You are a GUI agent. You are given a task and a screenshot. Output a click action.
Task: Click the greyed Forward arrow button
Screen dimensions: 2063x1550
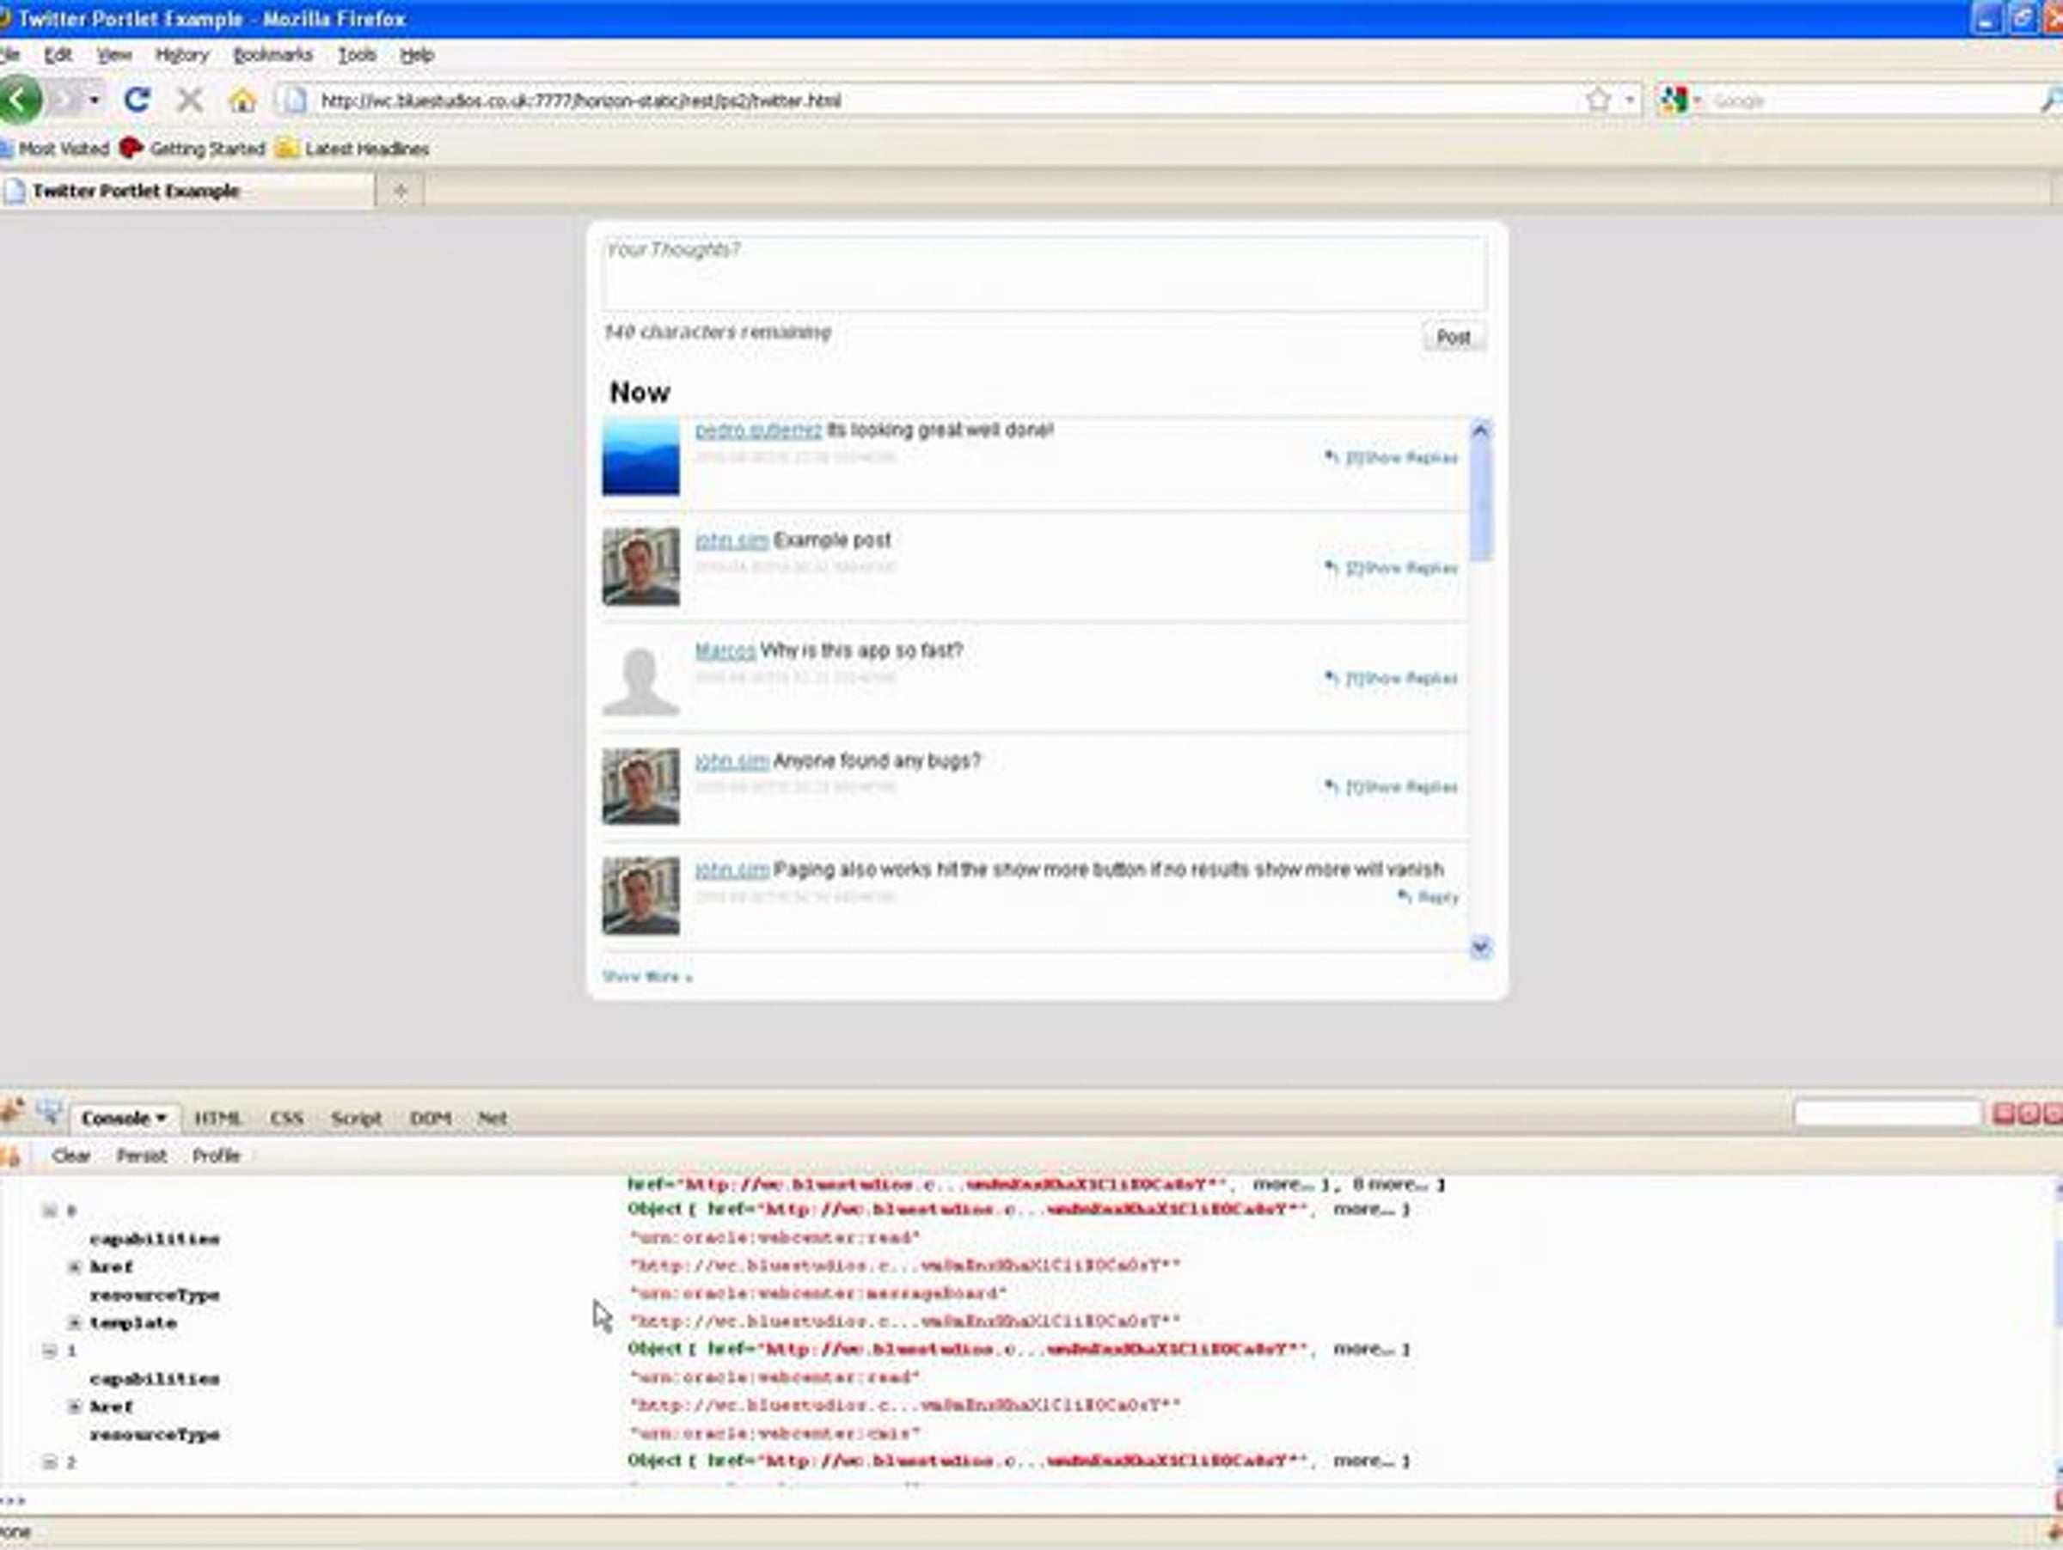coord(65,100)
